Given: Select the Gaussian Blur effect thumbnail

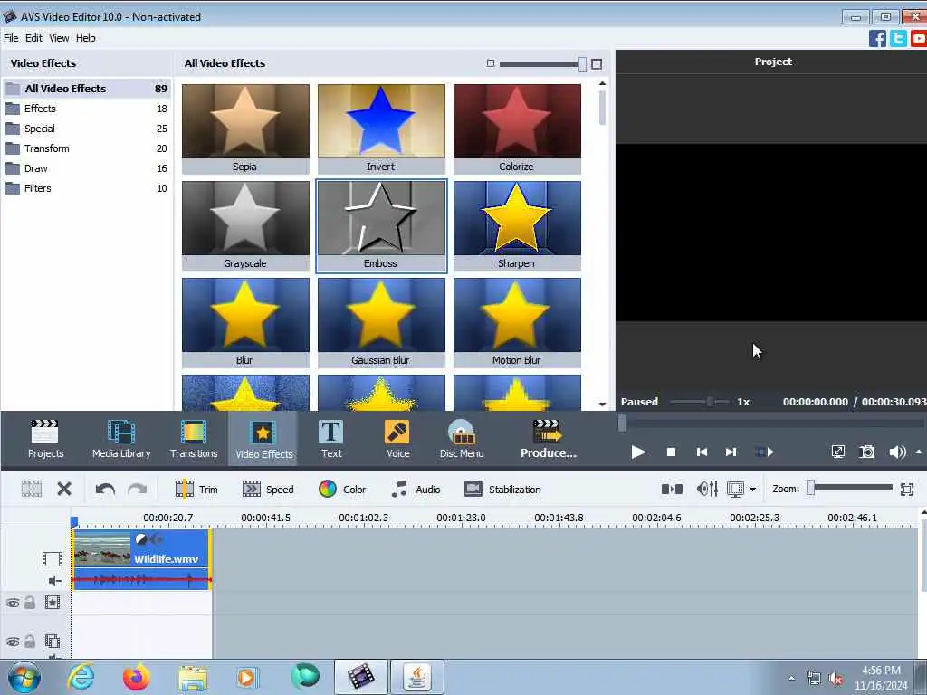Looking at the screenshot, I should (381, 323).
